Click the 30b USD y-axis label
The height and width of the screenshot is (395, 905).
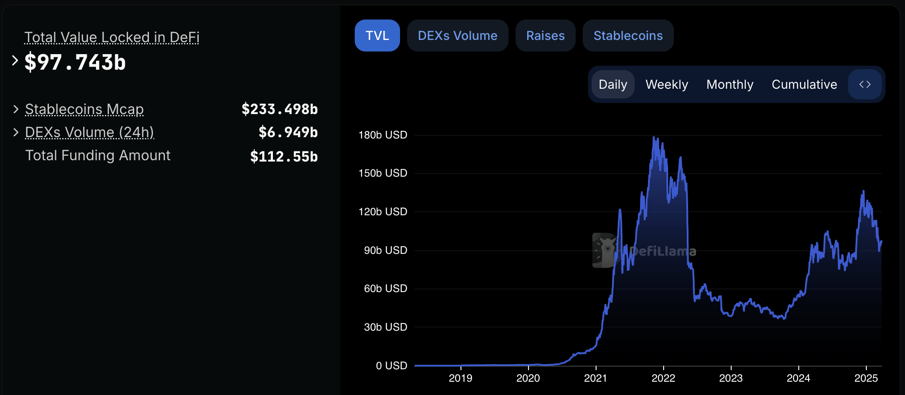pyautogui.click(x=385, y=327)
